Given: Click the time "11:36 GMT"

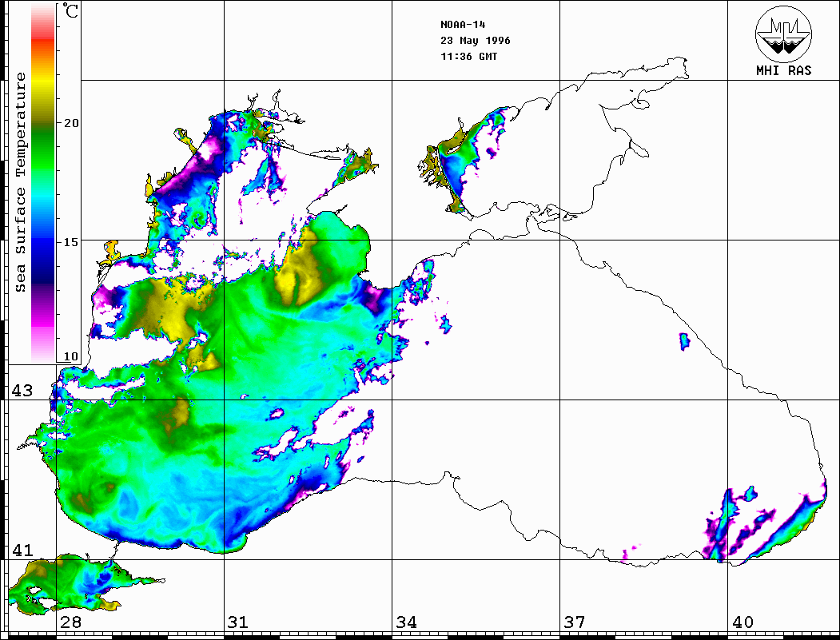Looking at the screenshot, I should (x=468, y=56).
